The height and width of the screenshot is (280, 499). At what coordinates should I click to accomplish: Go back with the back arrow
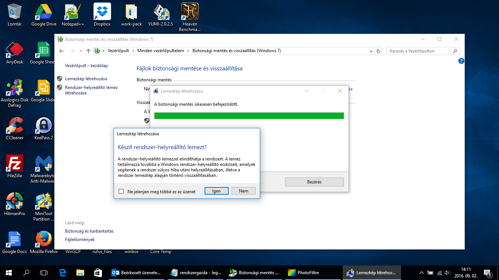click(x=61, y=51)
